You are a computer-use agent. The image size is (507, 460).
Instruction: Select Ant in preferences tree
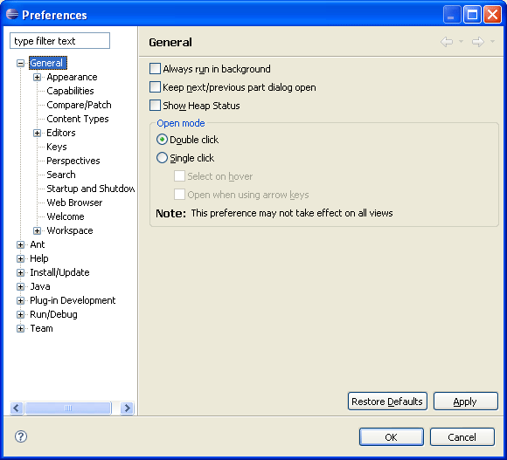[x=38, y=244]
